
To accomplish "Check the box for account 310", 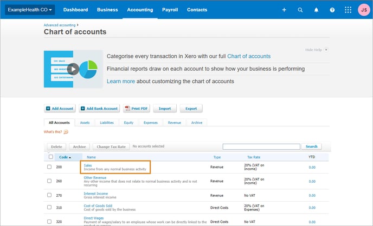I will pyautogui.click(x=49, y=207).
